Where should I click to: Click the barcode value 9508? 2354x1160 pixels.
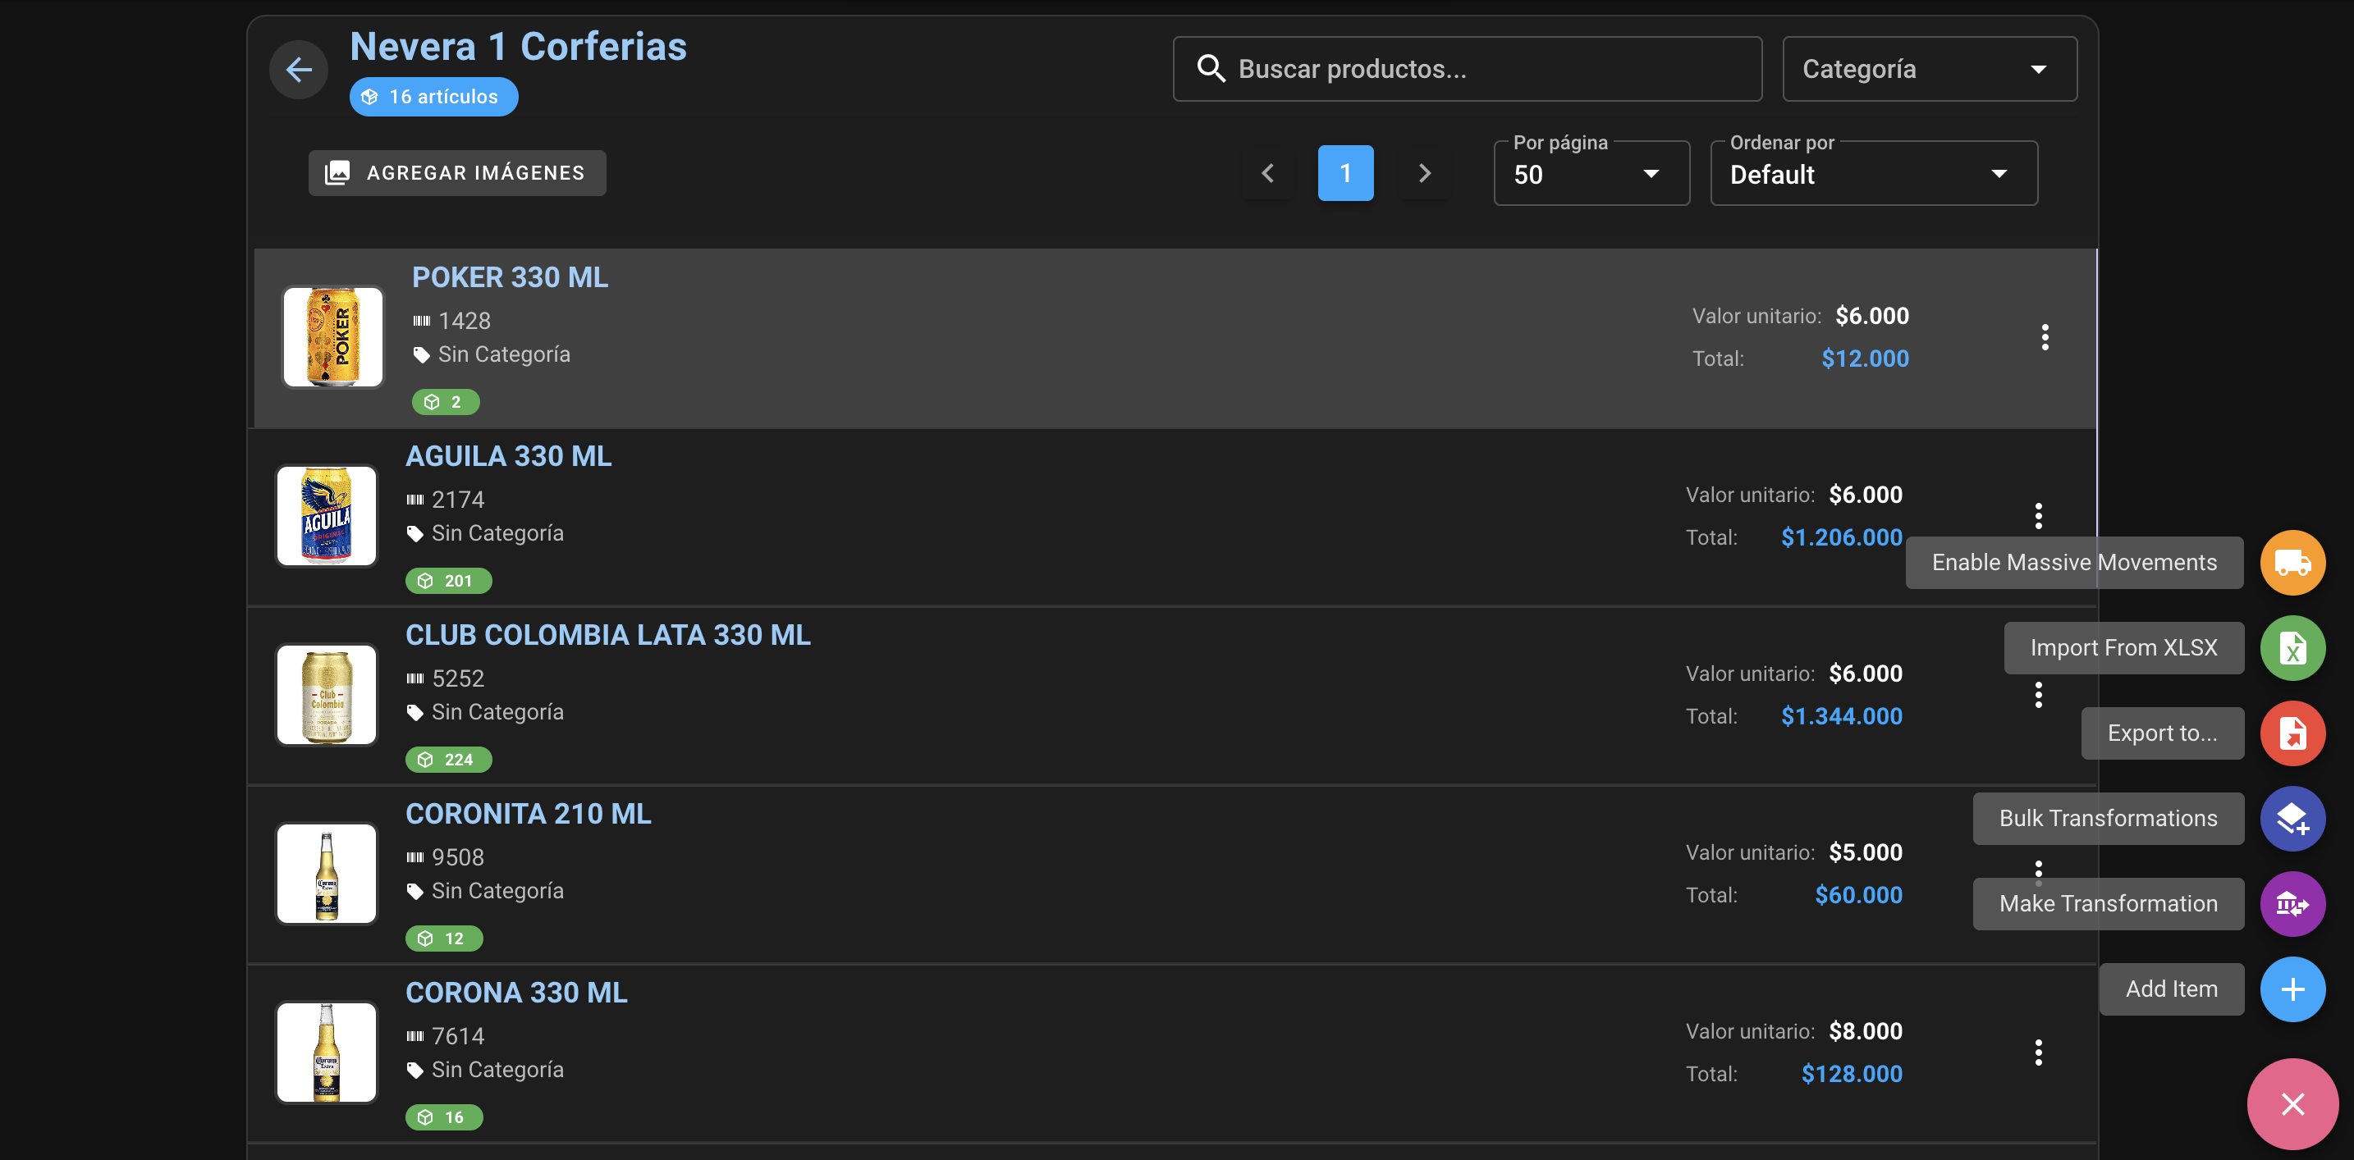pyautogui.click(x=458, y=857)
